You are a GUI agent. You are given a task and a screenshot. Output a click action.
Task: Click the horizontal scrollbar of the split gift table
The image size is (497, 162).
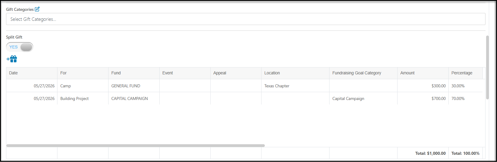pyautogui.click(x=135, y=145)
